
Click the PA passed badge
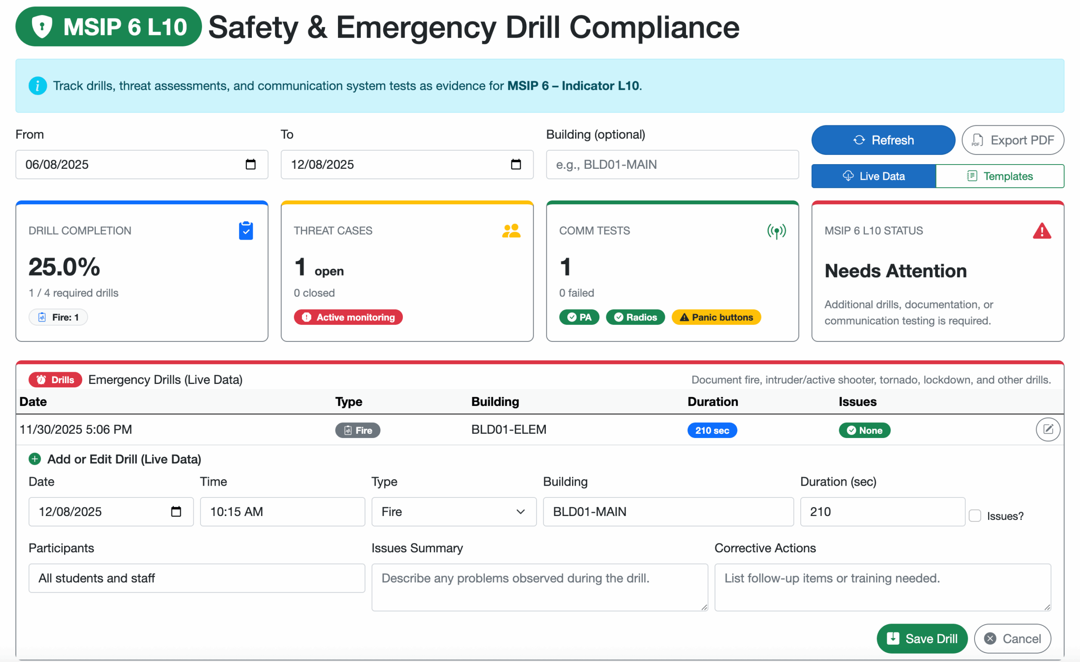tap(579, 317)
